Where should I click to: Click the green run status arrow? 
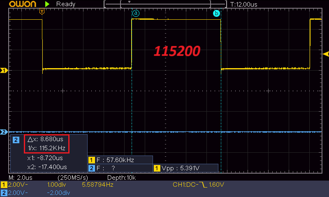click(x=47, y=4)
